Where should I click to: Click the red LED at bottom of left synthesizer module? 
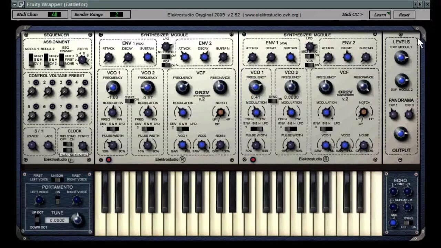109,160
